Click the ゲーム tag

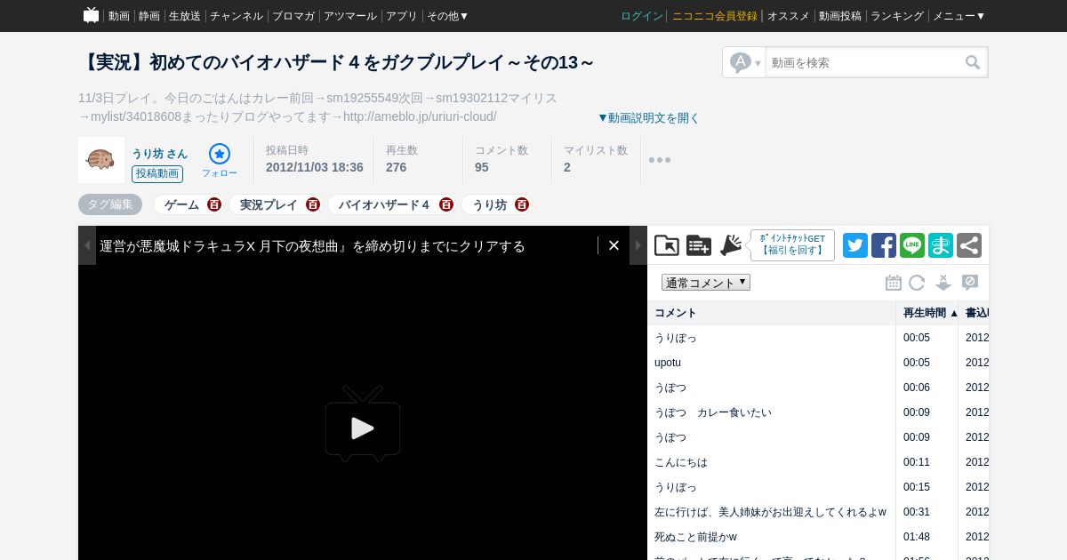point(181,204)
